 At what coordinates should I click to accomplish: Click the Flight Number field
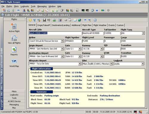click(x=73, y=41)
